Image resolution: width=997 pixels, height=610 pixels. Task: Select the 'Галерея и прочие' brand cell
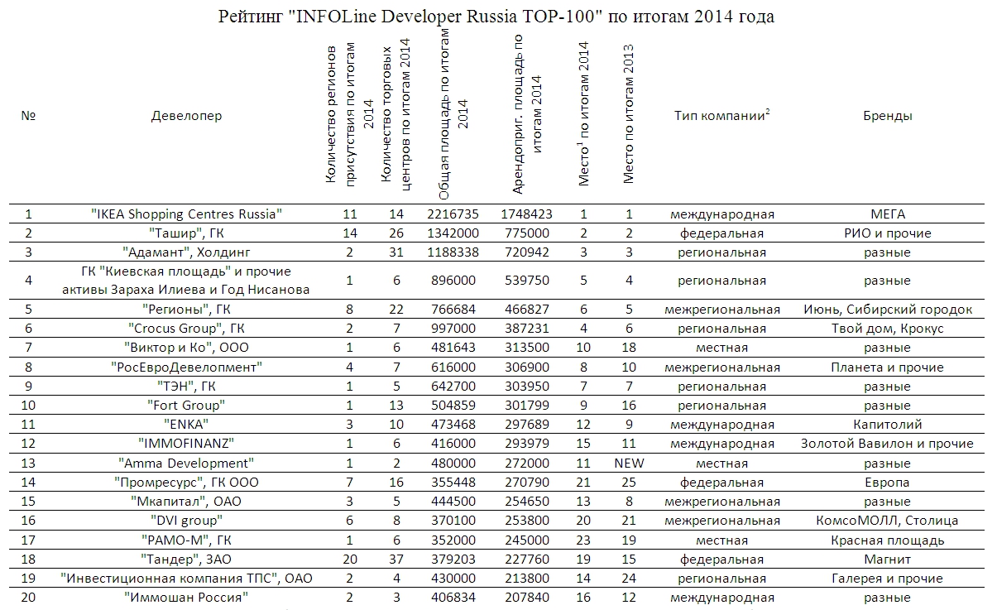[888, 578]
